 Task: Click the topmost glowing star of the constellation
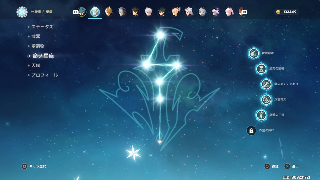(161, 35)
